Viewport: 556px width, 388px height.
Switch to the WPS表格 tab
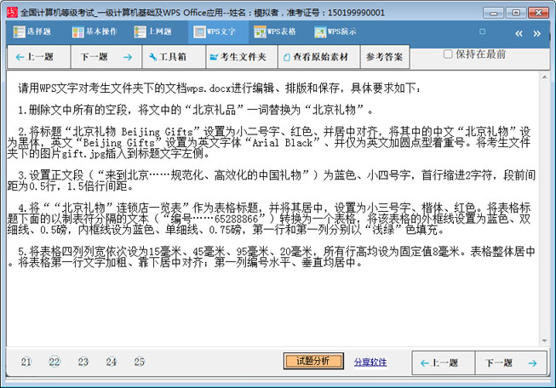[x=275, y=31]
